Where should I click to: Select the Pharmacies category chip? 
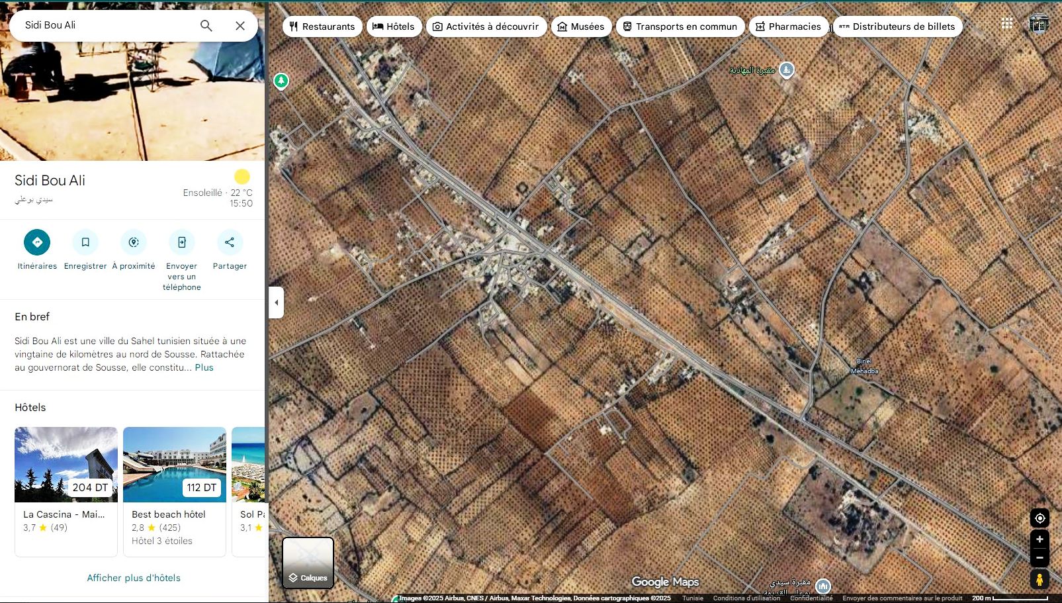pos(788,26)
